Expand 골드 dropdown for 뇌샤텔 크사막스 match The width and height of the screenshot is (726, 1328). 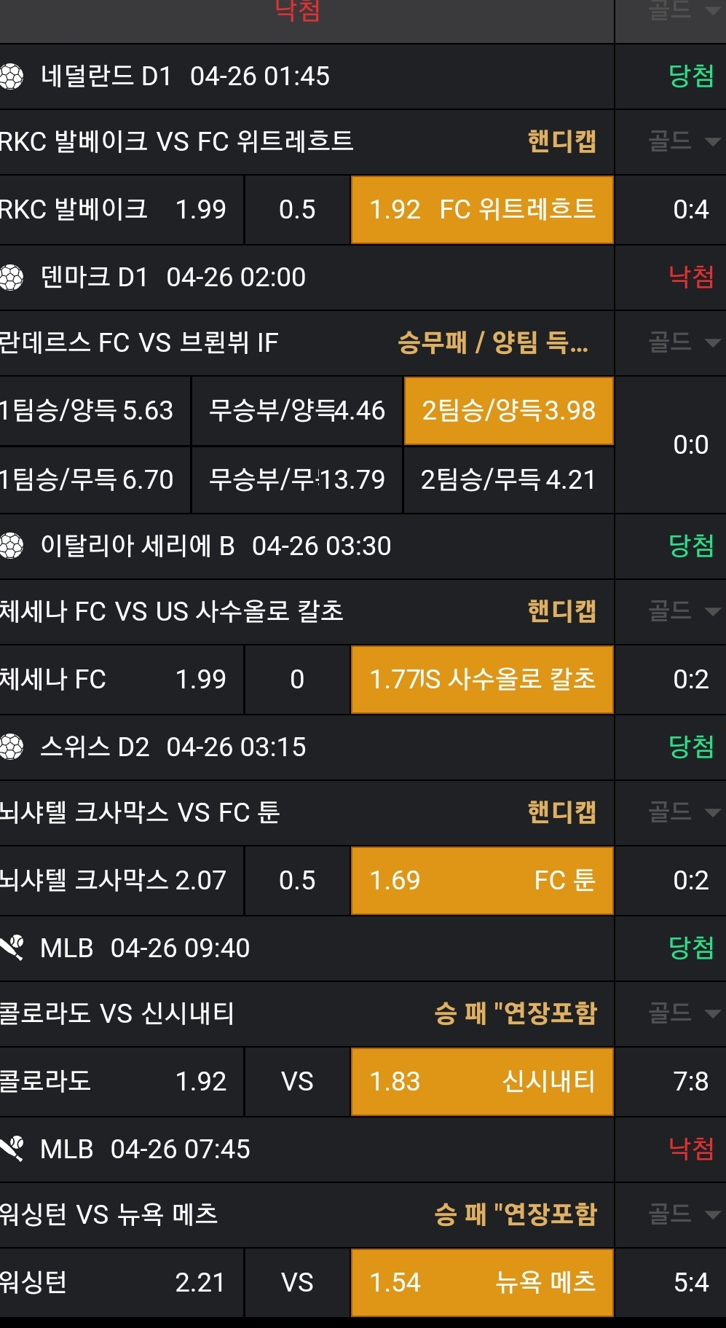[x=683, y=812]
